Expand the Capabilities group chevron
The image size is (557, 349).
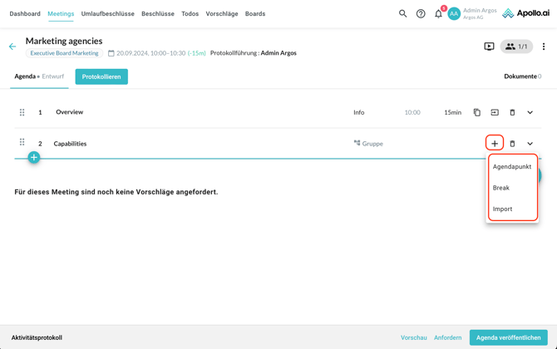[530, 144]
